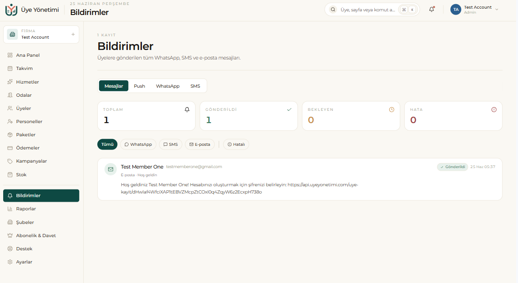The width and height of the screenshot is (518, 283).
Task: Click the Gönderildi status badge
Action: [x=452, y=167]
